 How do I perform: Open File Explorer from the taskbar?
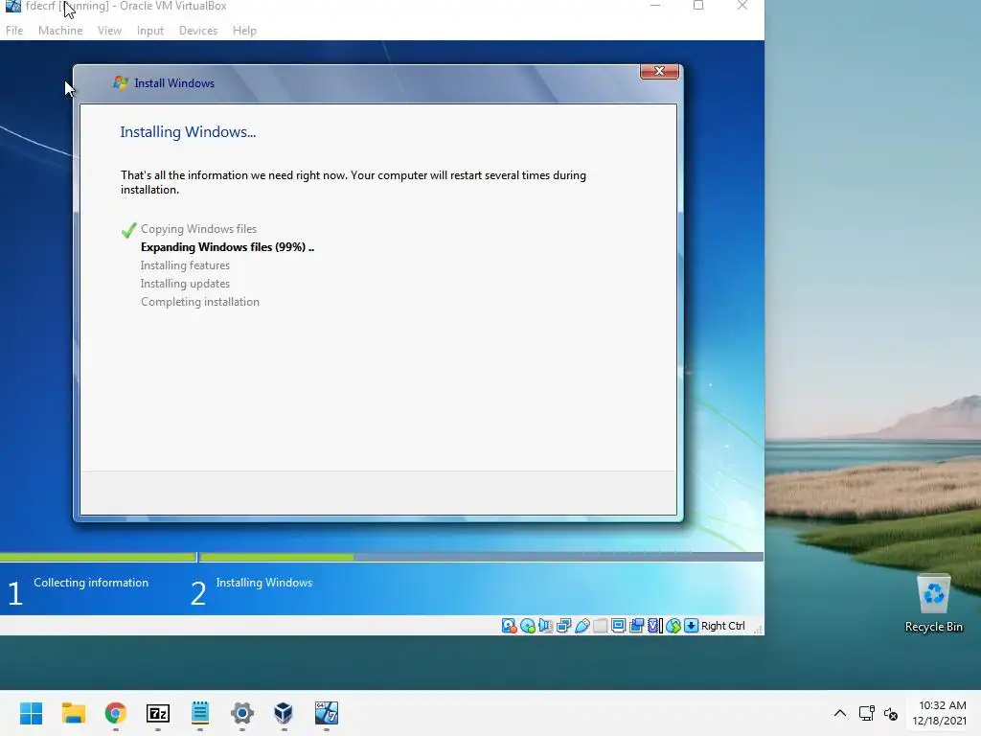coord(74,713)
